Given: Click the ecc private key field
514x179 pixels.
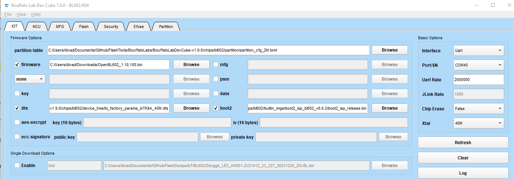Looking at the screenshot, I should click(316, 137).
